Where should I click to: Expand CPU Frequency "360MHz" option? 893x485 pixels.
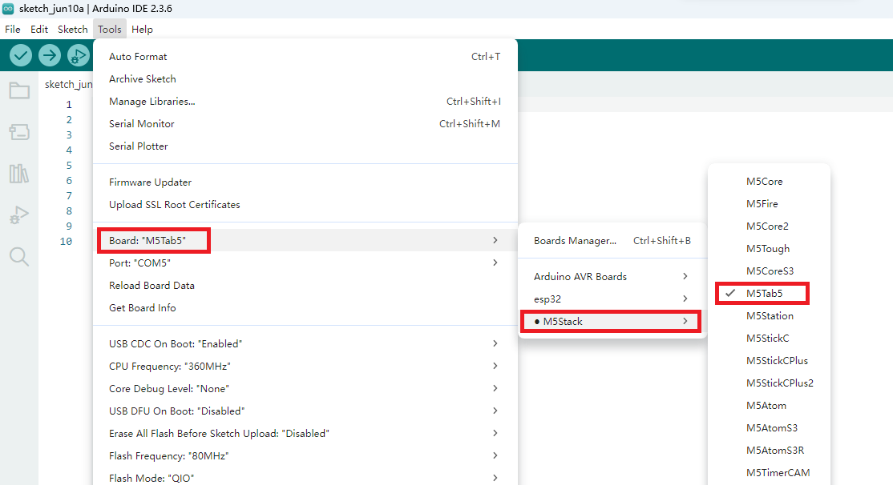point(305,367)
